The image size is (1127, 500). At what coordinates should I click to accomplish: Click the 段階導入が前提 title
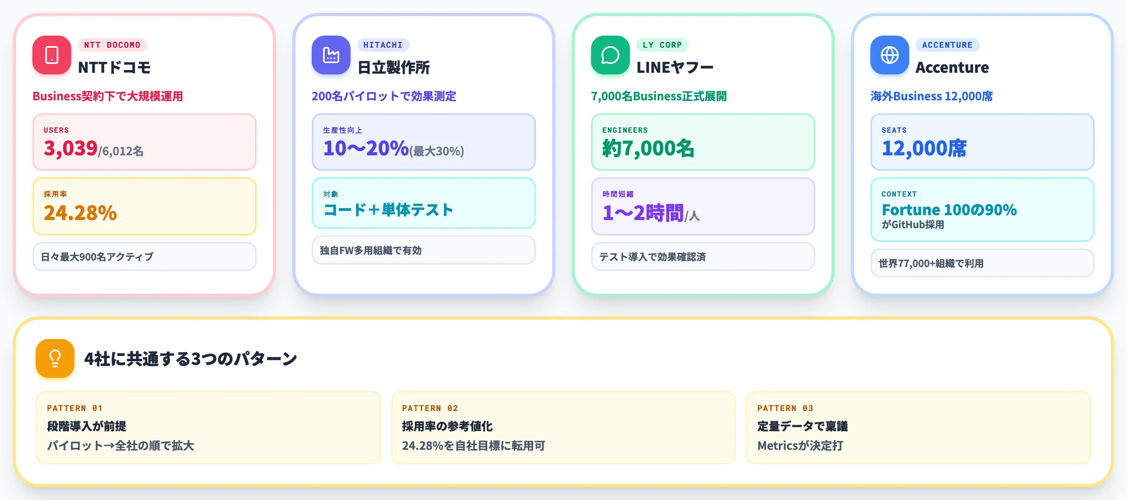(87, 426)
